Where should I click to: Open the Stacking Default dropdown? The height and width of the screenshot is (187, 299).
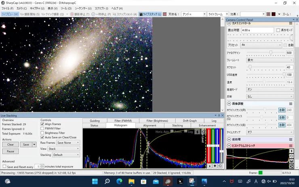coord(66,155)
